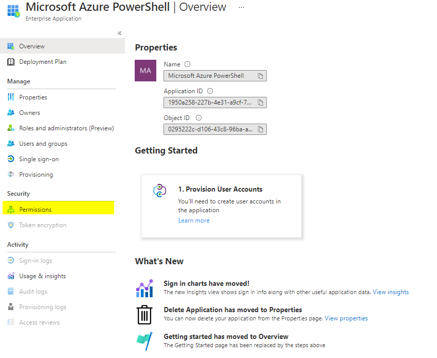Click the Enterprise Application header icon
Screen dimensions: 437x358
[x=14, y=11]
